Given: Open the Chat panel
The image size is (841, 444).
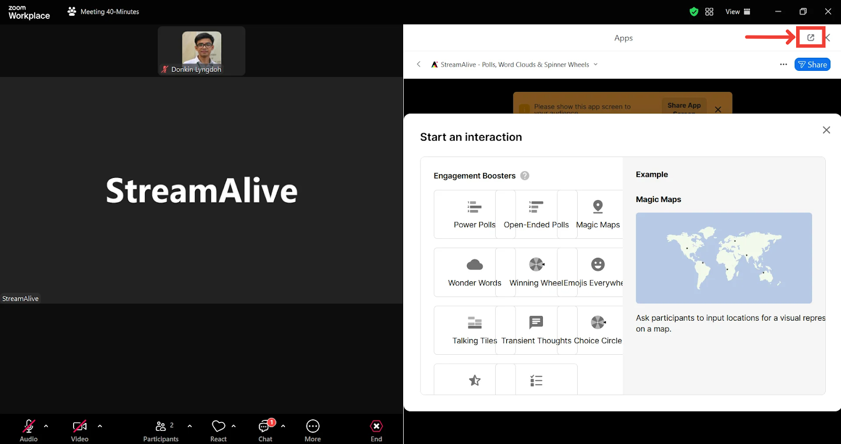Looking at the screenshot, I should tap(265, 430).
